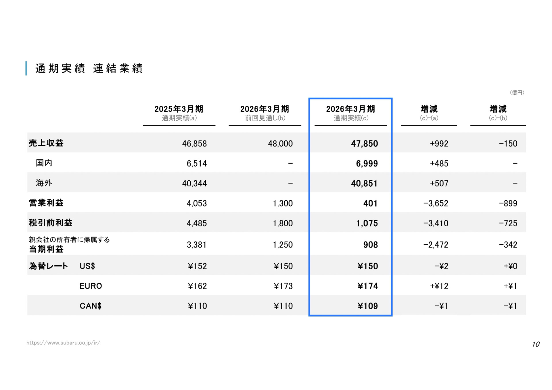Click the rate ¥152

[197, 266]
